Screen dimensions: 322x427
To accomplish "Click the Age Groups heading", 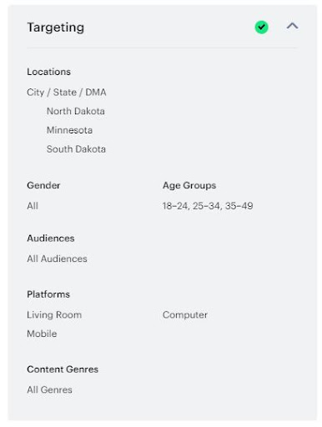I will pos(189,185).
